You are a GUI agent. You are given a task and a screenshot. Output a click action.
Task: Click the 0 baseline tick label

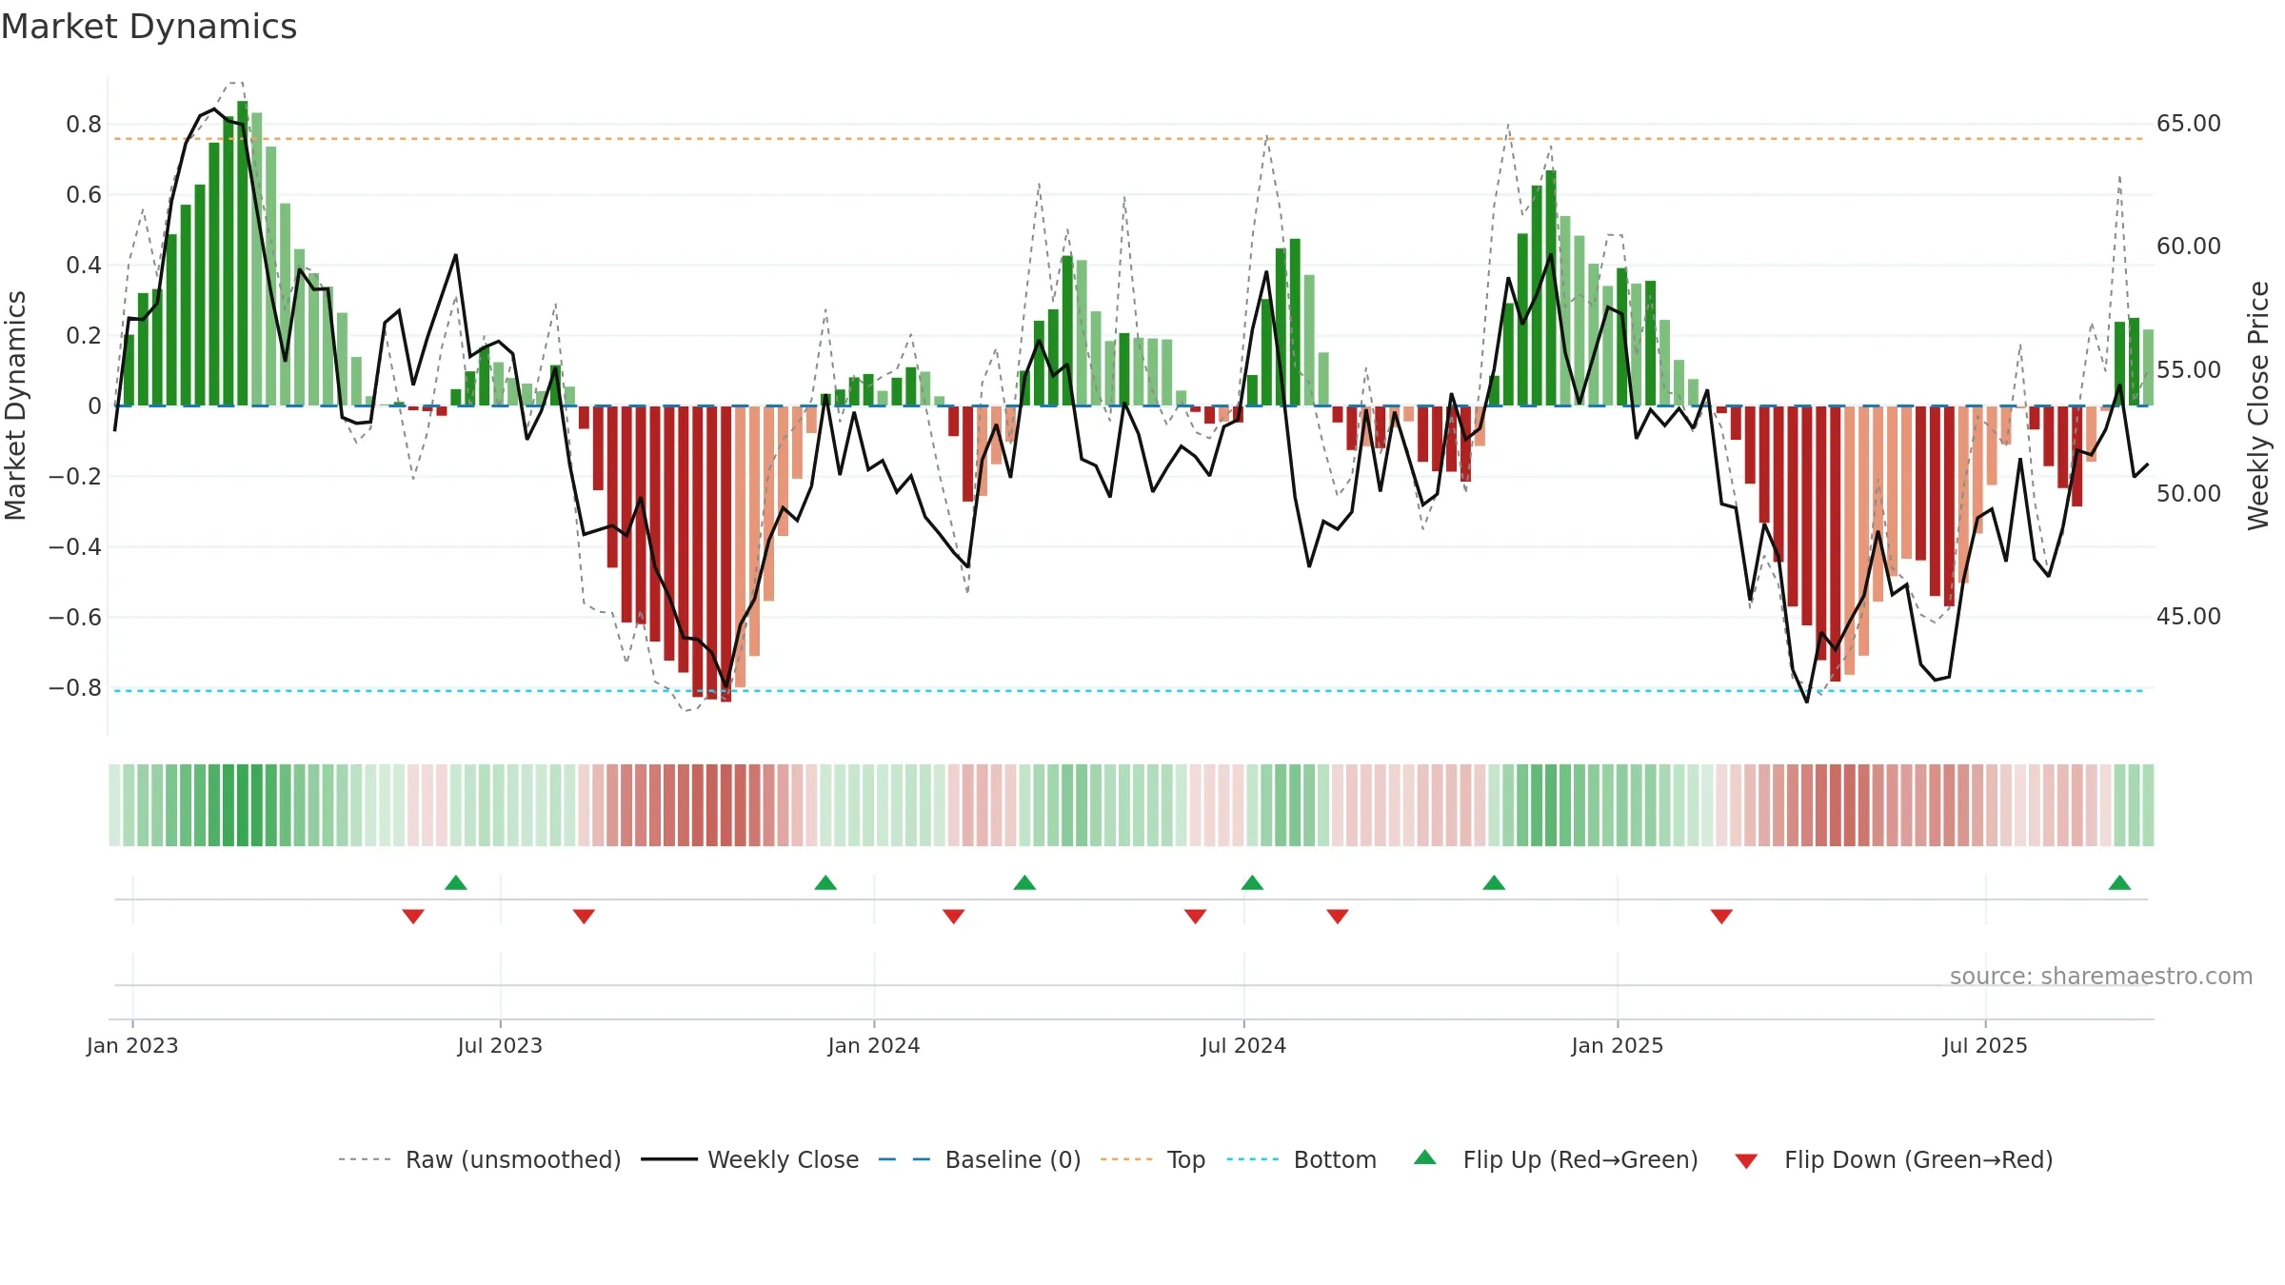[x=94, y=406]
